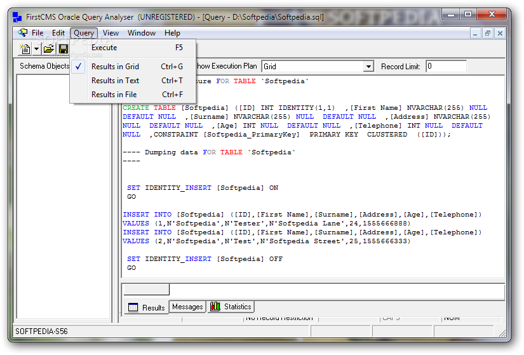Click the Save floppy disk icon
This screenshot has width=524, height=355.
pos(64,49)
